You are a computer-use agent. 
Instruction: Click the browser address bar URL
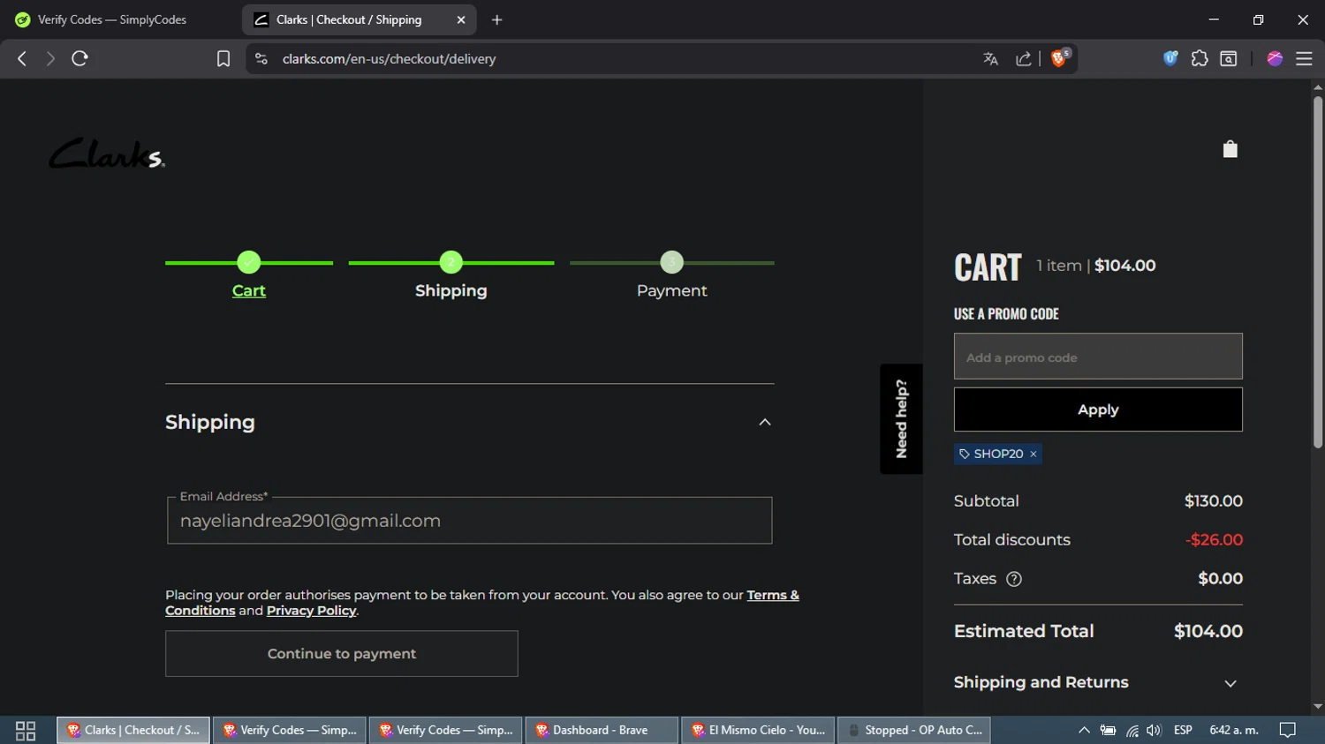pyautogui.click(x=389, y=59)
